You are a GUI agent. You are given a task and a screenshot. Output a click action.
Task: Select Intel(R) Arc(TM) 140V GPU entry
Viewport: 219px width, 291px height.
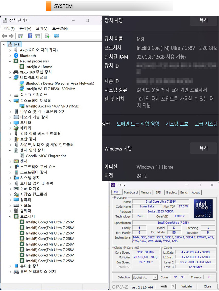pyautogui.click(x=52, y=106)
